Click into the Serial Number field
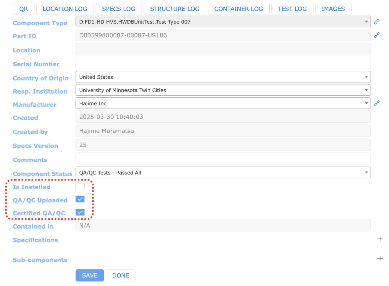Image resolution: width=389 pixels, height=286 pixels. (223, 63)
